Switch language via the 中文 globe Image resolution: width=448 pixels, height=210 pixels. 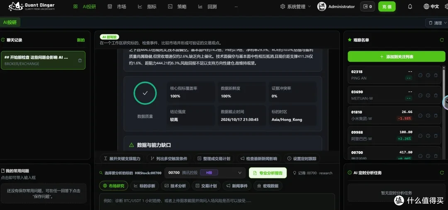(x=431, y=7)
